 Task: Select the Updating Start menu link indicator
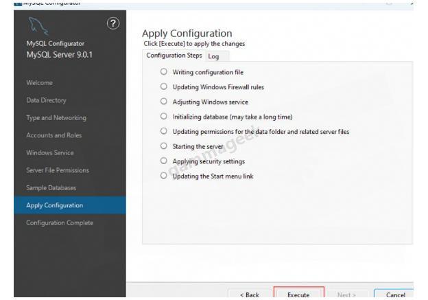tap(163, 176)
